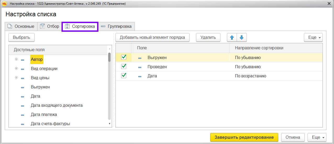Image resolution: width=334 pixels, height=144 pixels.
Task: Click the blue move-up arrow button
Action: [232, 38]
